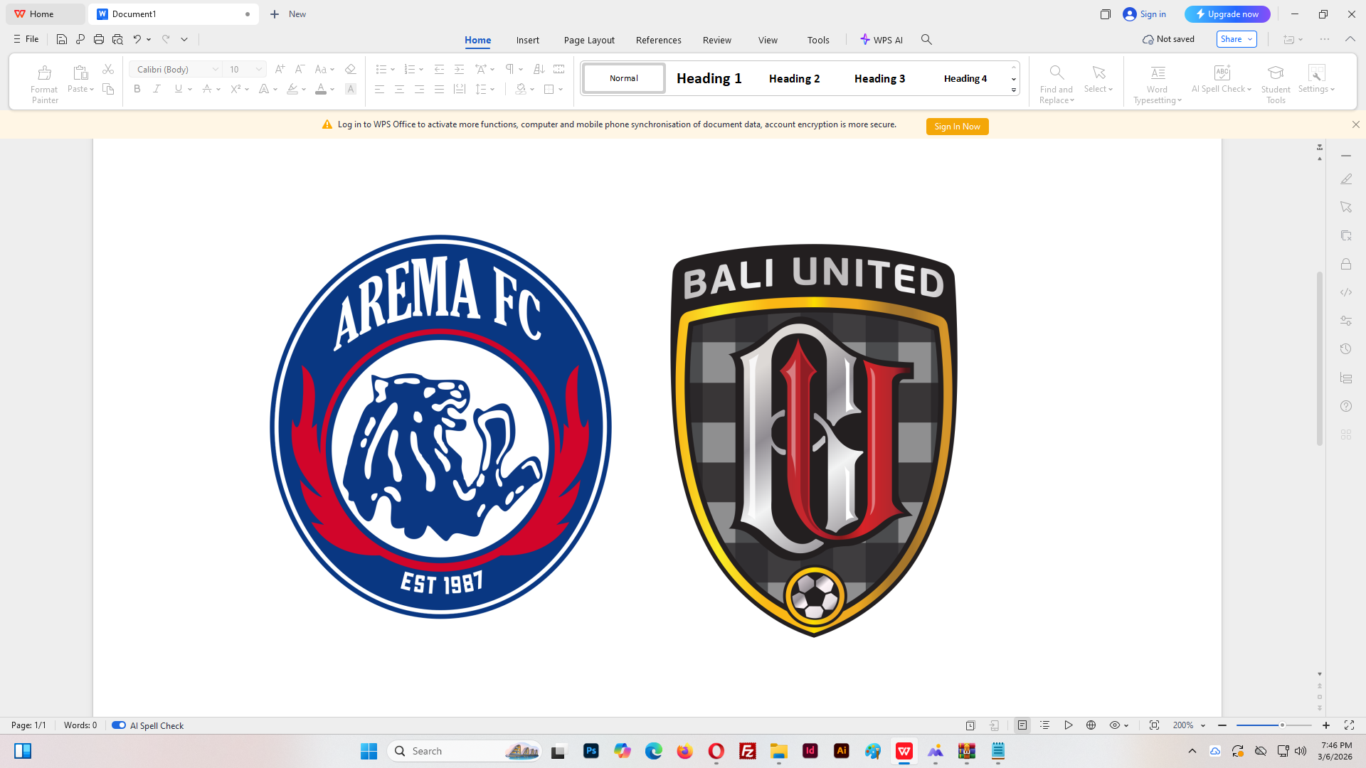Click the Upgrade now button

[1227, 14]
